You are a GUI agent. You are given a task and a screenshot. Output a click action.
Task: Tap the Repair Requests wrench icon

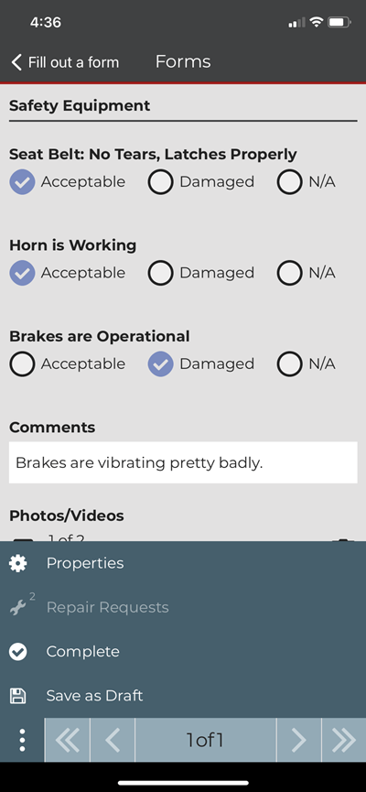[x=19, y=607]
